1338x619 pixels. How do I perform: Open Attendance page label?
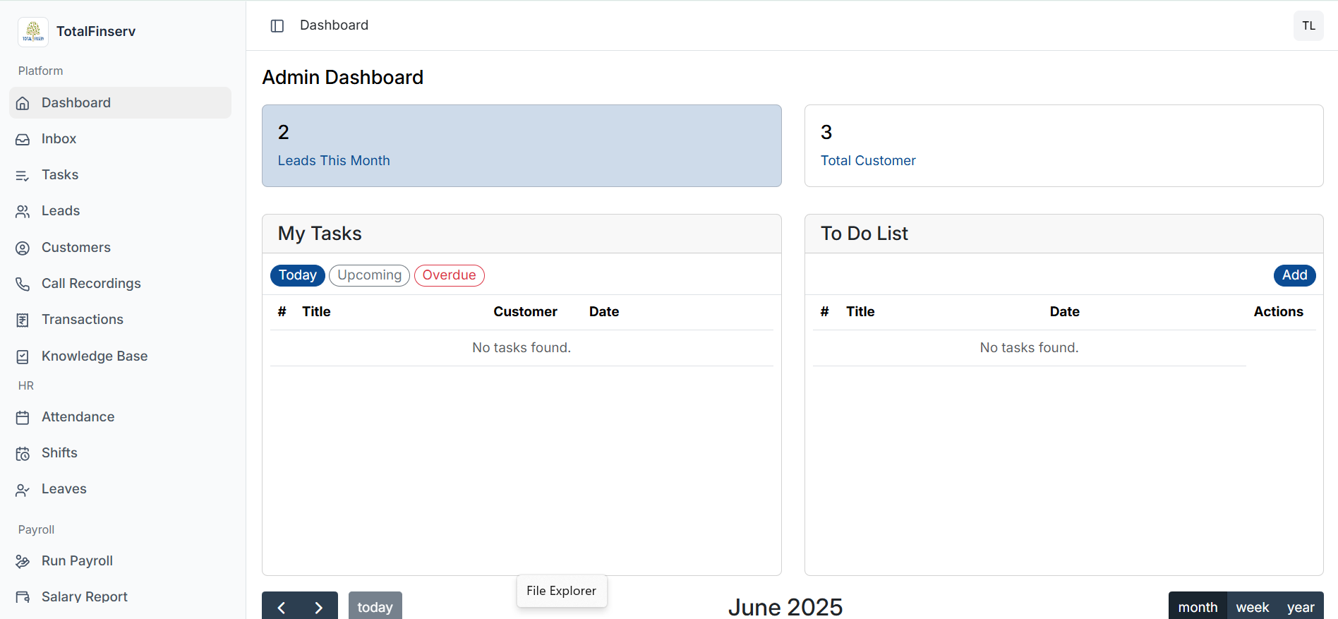[78, 417]
